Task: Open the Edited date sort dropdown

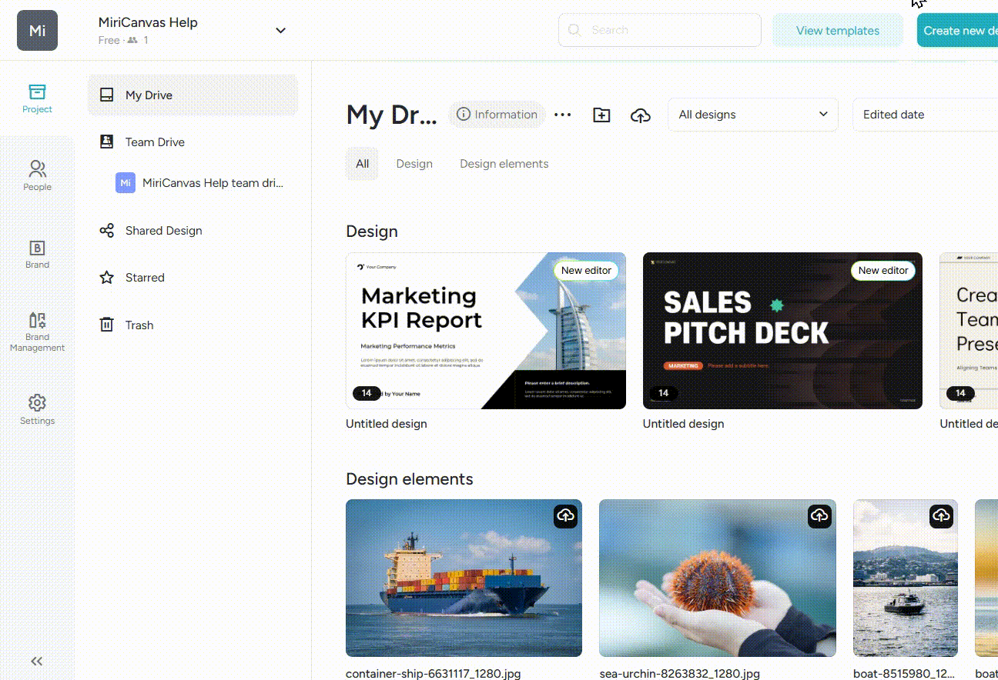Action: click(924, 115)
